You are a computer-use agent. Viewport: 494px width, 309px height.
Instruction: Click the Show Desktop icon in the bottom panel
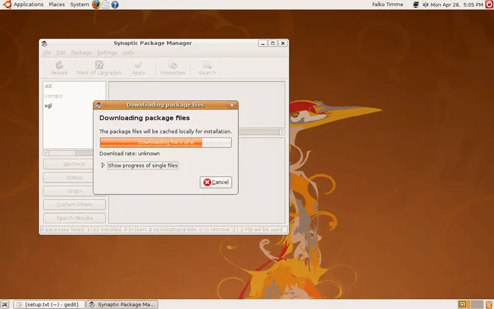click(5, 304)
